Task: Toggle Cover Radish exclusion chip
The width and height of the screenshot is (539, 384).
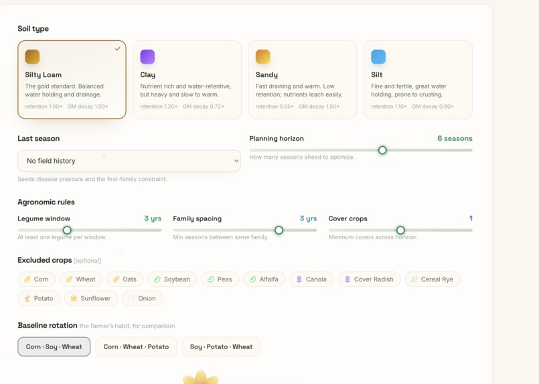Action: click(369, 279)
